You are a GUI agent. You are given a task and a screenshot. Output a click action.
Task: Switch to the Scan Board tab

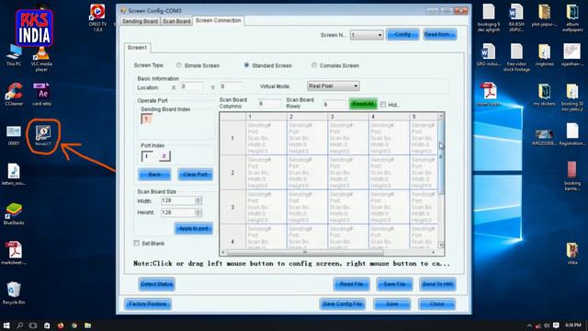coord(176,21)
